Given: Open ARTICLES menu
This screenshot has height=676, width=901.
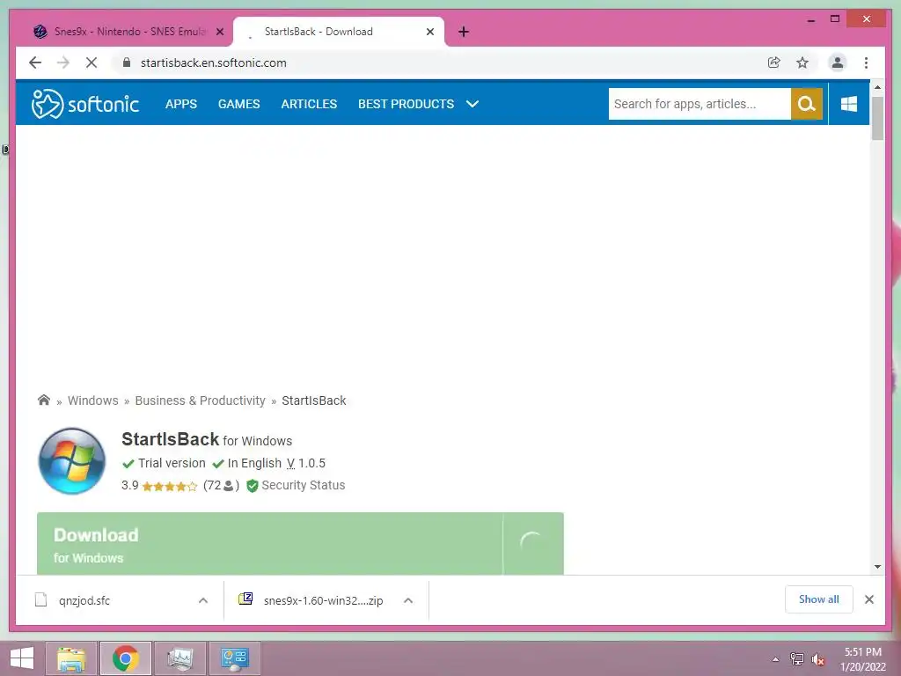Looking at the screenshot, I should pyautogui.click(x=309, y=104).
